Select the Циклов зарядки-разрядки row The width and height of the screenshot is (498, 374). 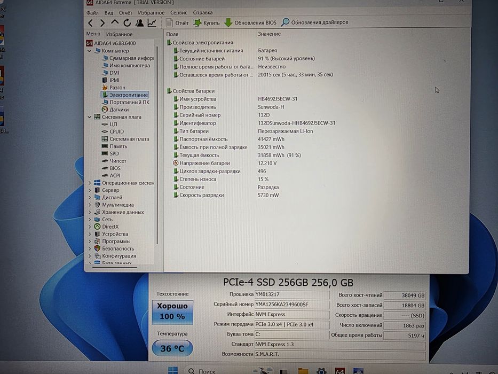coord(221,171)
